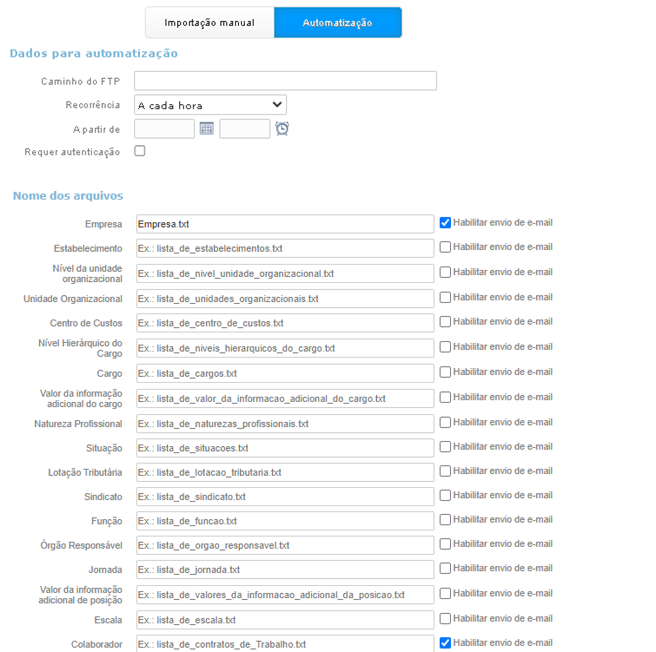Enable email sending for Estabelecimento
The height and width of the screenshot is (652, 656).
pyautogui.click(x=445, y=247)
